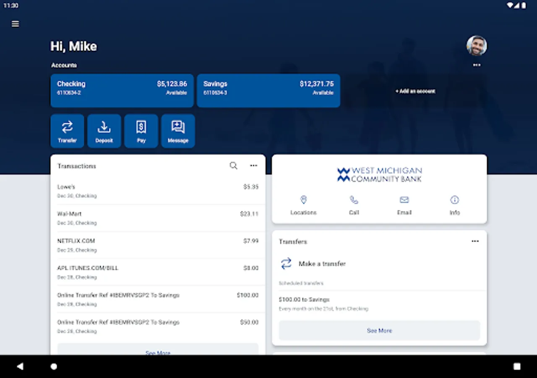Open the Wal-Mart $23.11 transaction

[x=158, y=218]
